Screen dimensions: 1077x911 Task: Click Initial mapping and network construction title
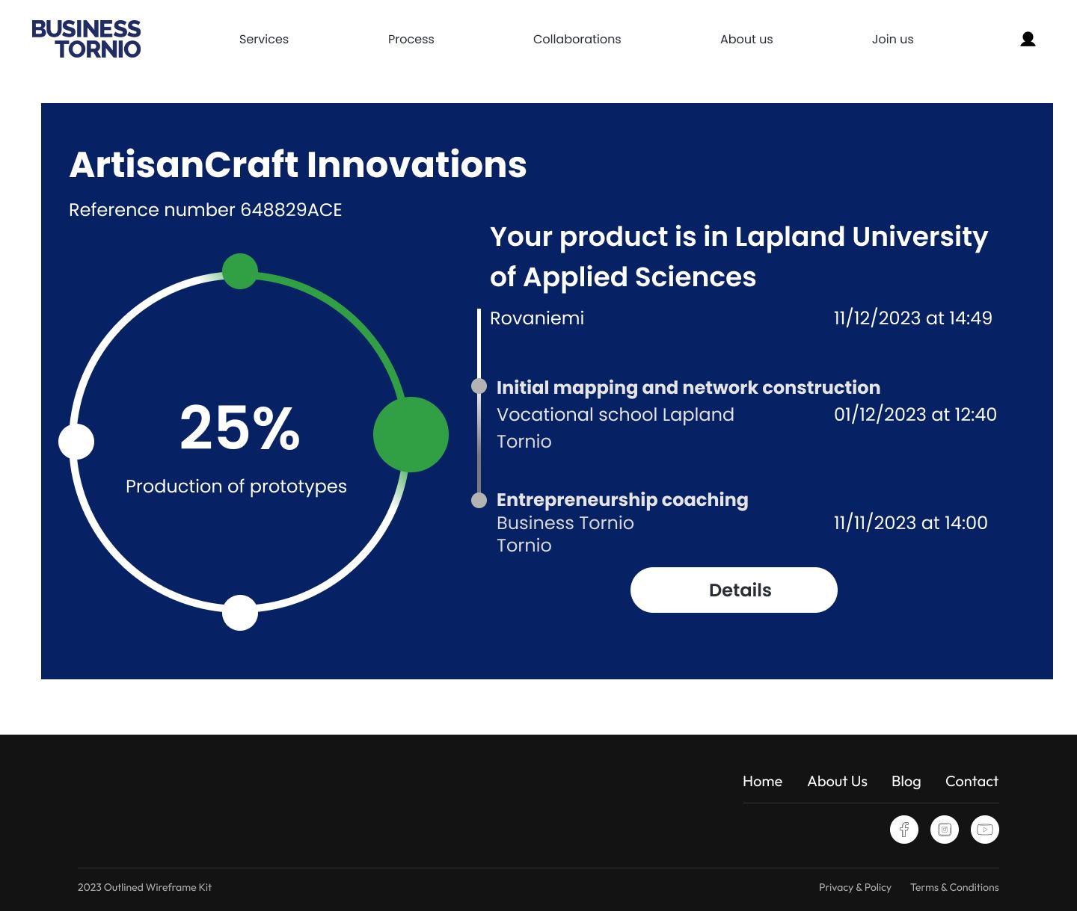coord(688,387)
